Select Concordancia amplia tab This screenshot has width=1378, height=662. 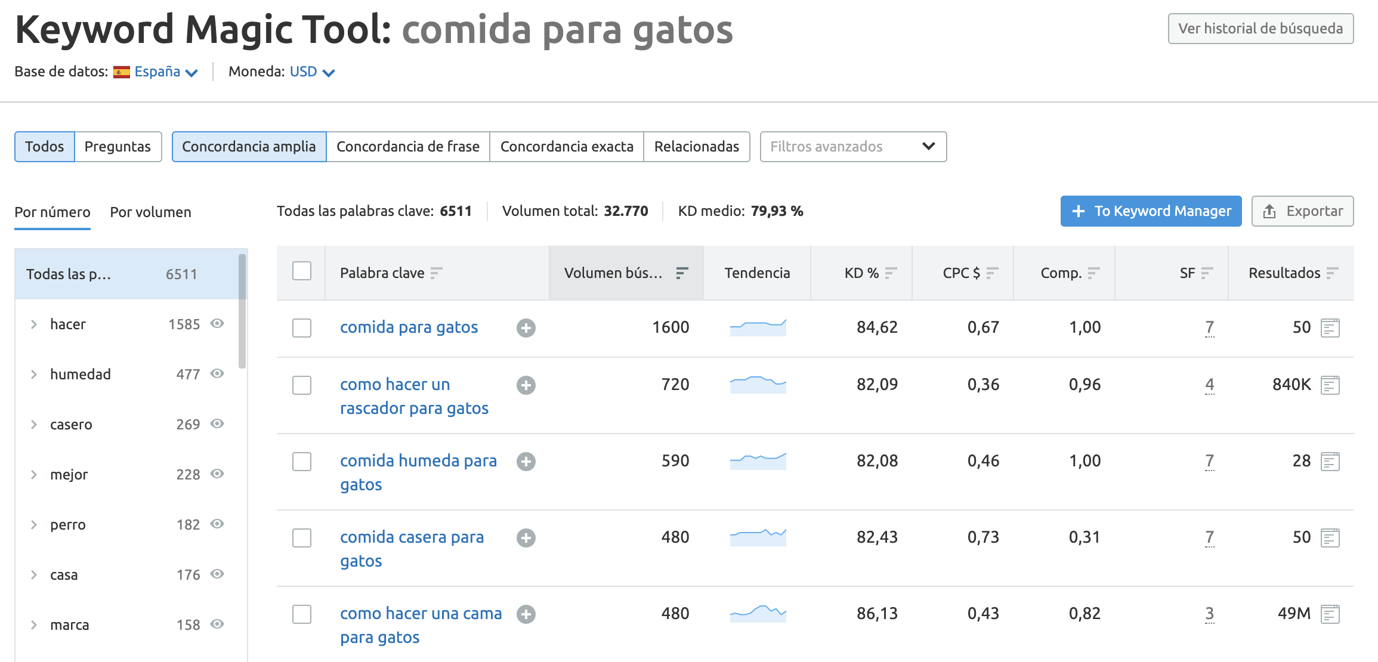[x=249, y=147]
